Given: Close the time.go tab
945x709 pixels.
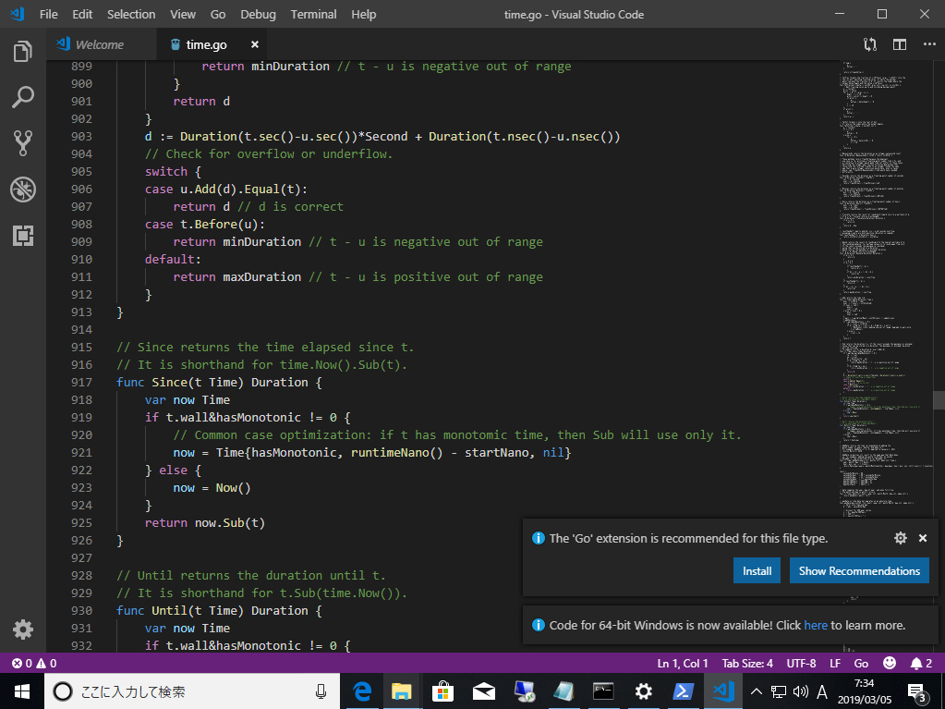Looking at the screenshot, I should [x=255, y=44].
